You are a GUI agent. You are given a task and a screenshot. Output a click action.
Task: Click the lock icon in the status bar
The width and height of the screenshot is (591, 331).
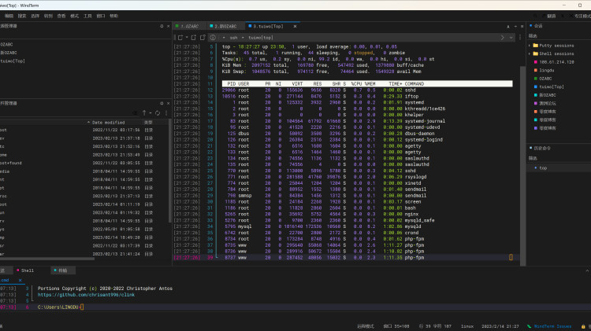pyautogui.click(x=583, y=326)
